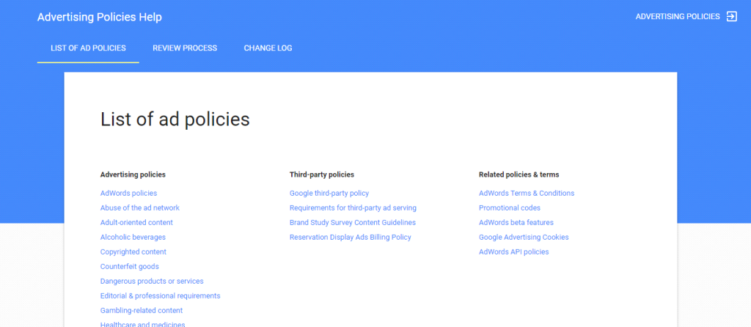
Task: Open the Copyrighted content policy link
Action: [x=133, y=252]
